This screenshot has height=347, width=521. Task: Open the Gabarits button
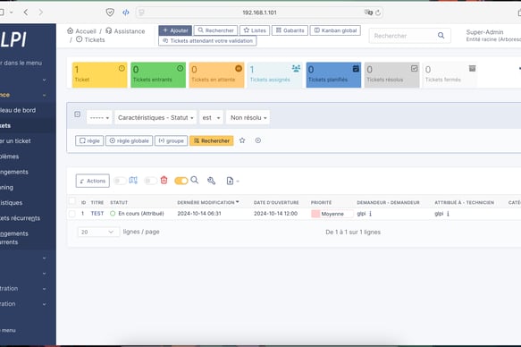pyautogui.click(x=290, y=30)
